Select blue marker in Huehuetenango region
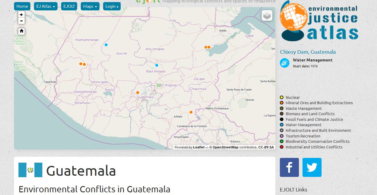This screenshot has width=377, height=195. (x=106, y=45)
